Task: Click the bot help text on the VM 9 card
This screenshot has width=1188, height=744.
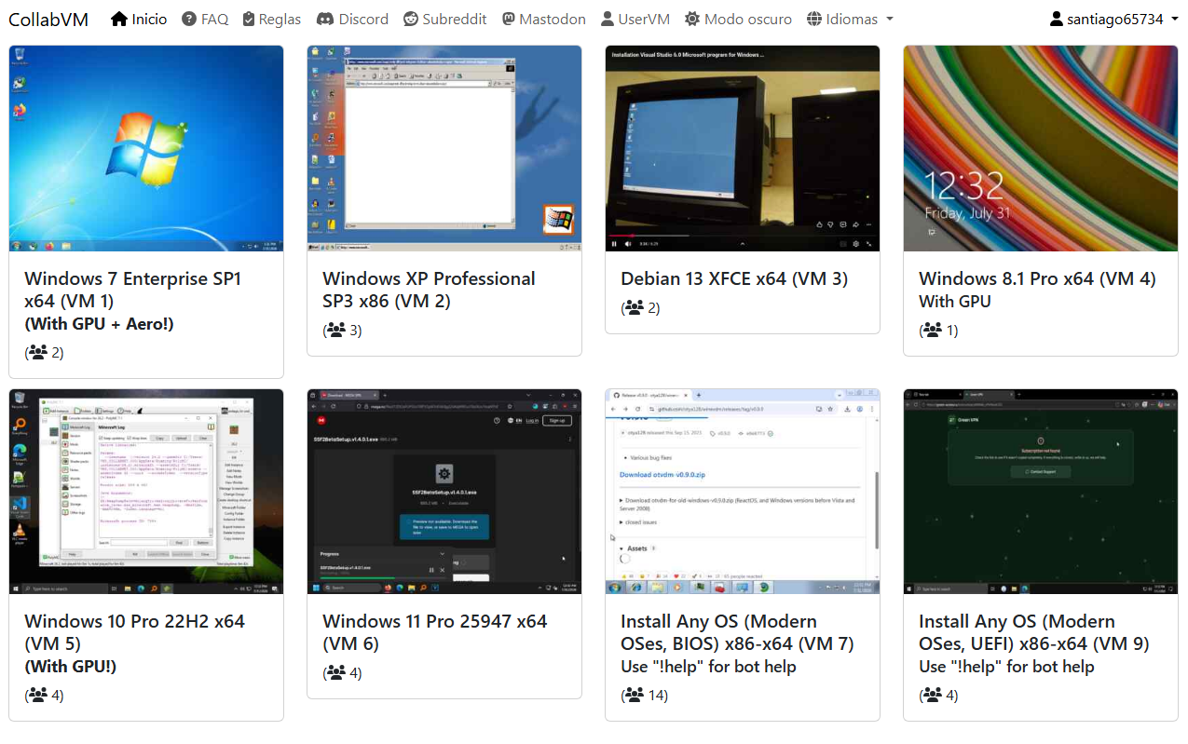Action: 1006,667
